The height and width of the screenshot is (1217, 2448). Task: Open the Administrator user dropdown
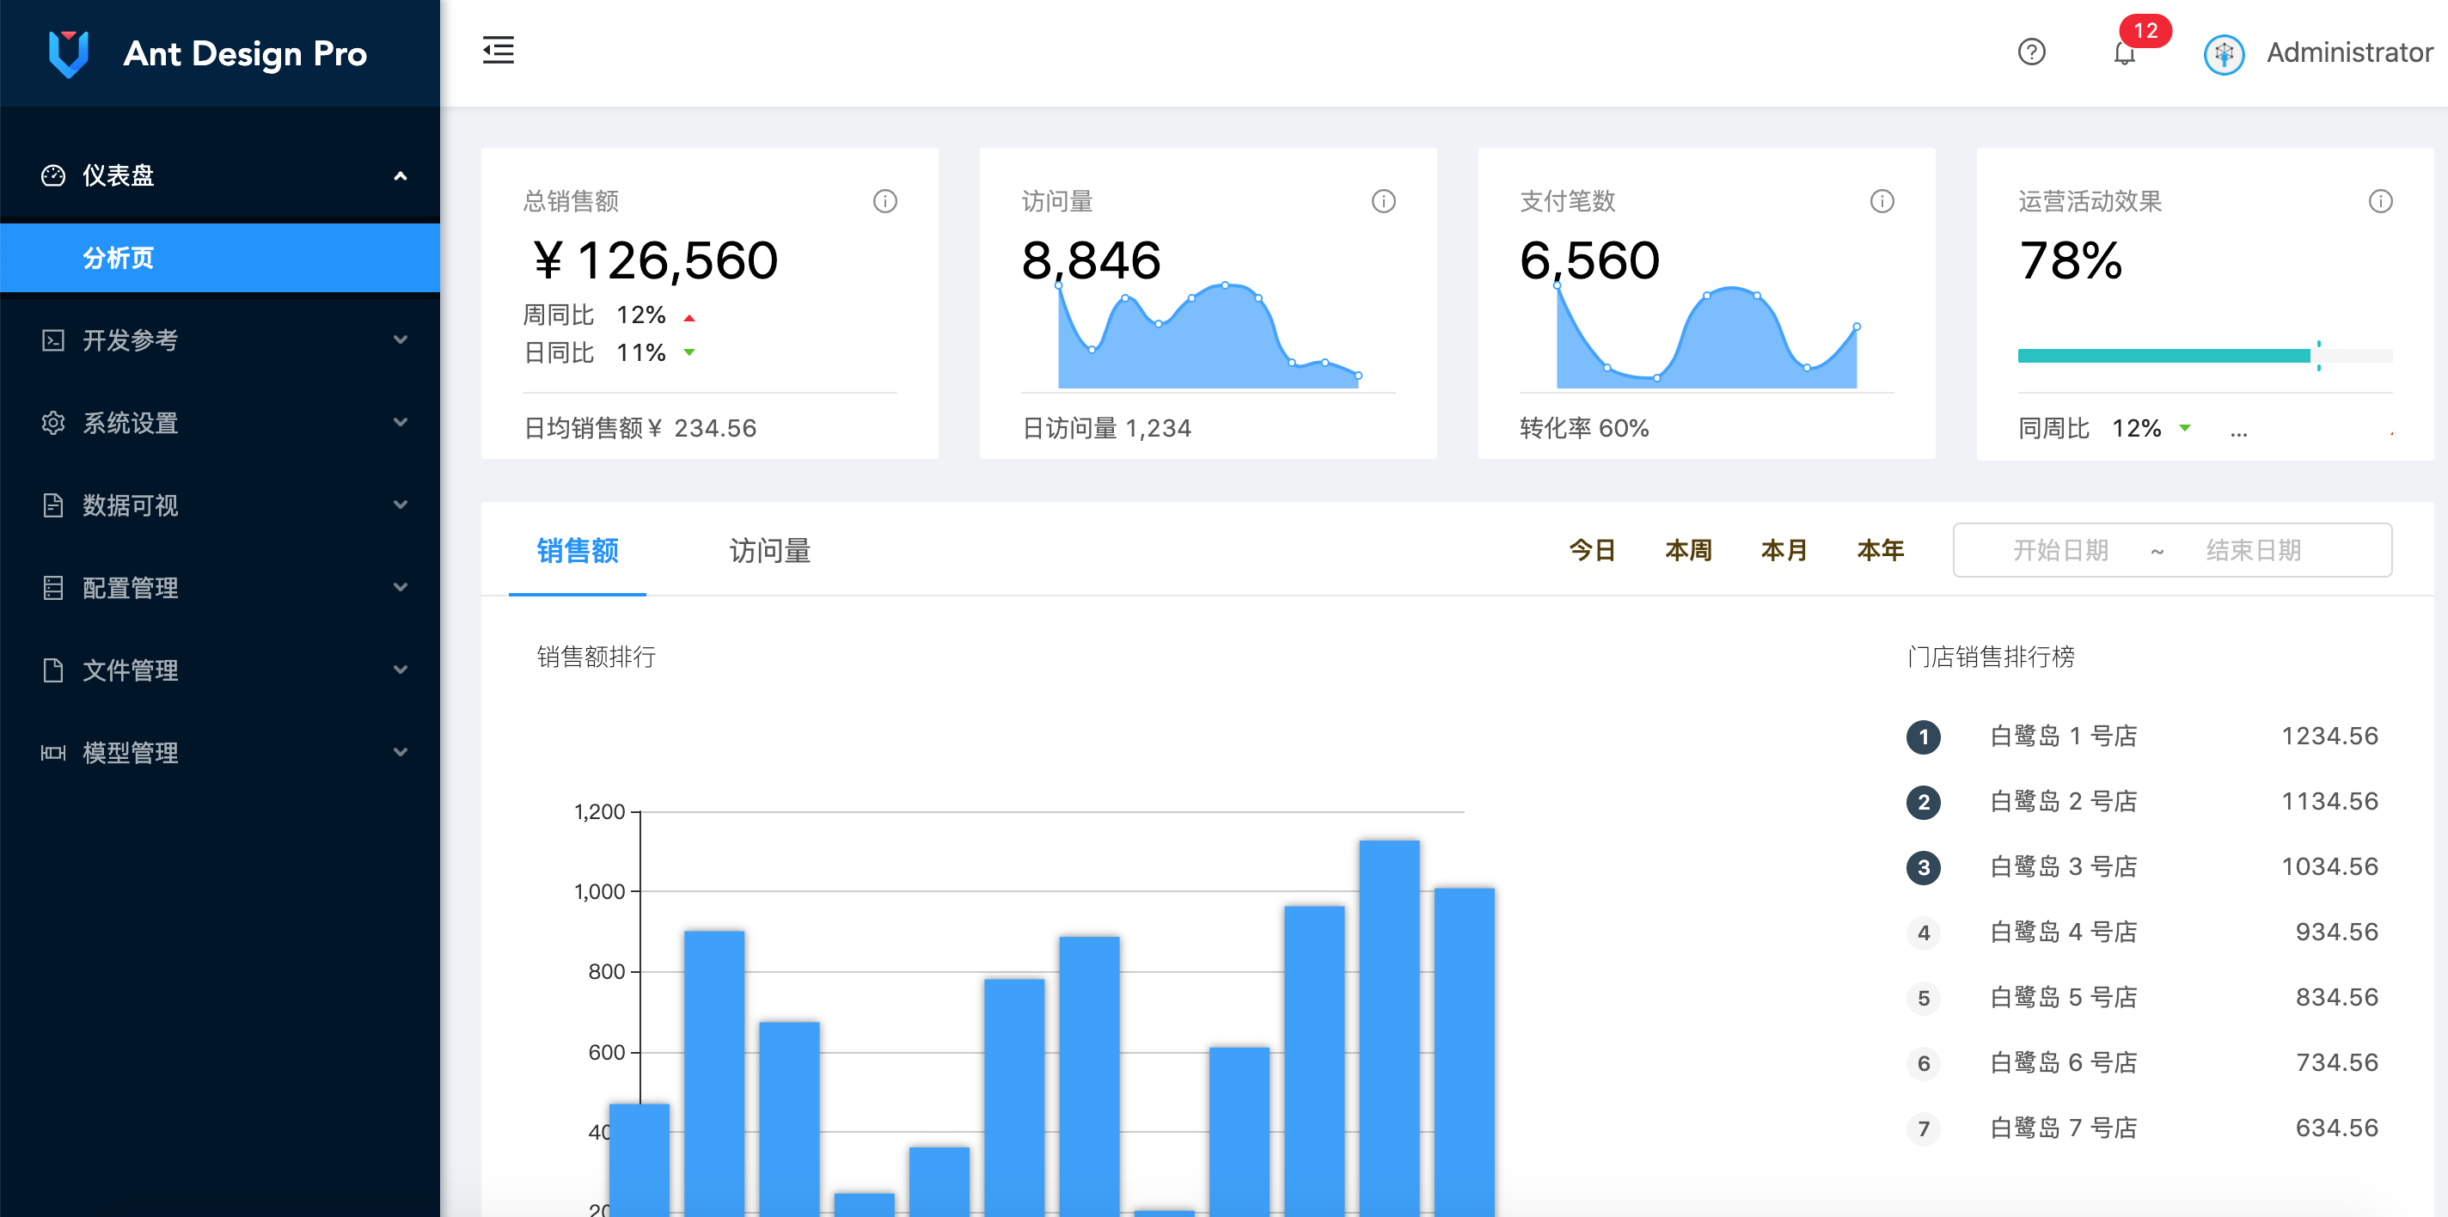pyautogui.click(x=2319, y=53)
